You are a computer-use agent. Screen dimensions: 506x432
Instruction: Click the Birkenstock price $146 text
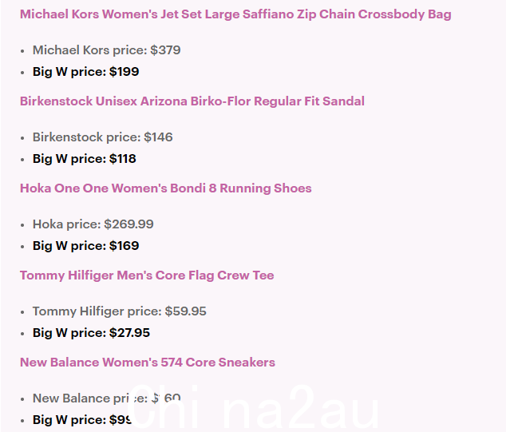coord(103,137)
